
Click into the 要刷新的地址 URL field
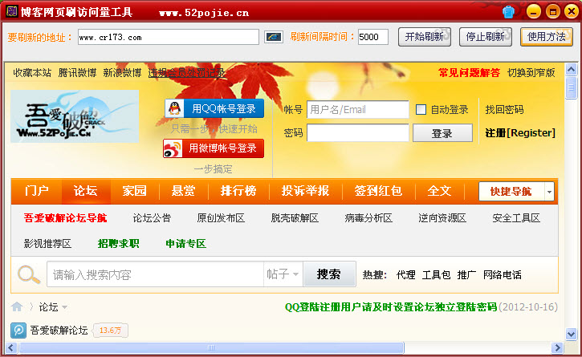click(x=168, y=37)
